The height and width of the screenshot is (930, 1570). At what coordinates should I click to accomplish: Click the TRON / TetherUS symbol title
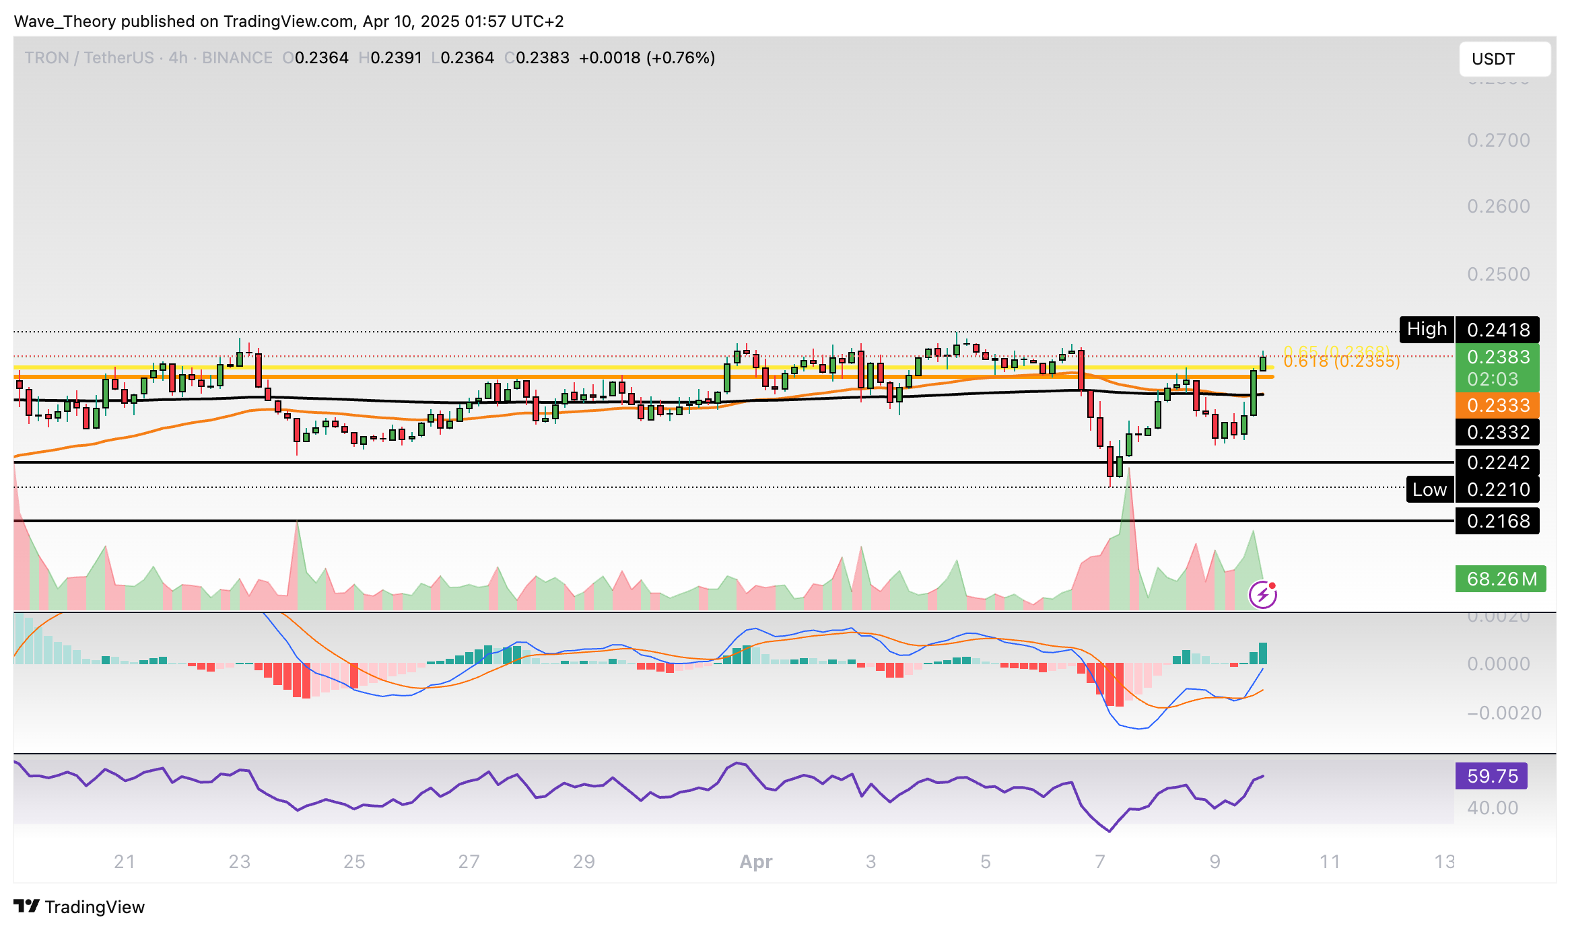pos(89,58)
